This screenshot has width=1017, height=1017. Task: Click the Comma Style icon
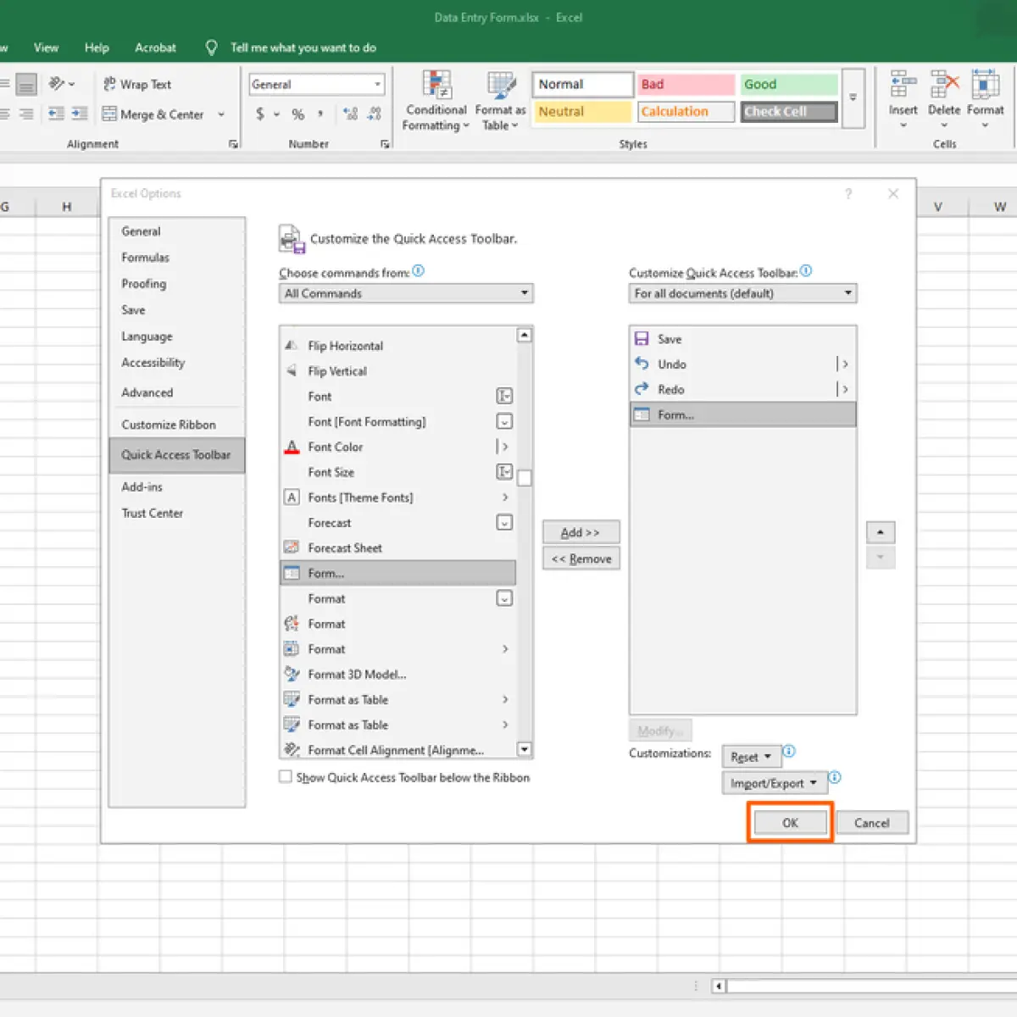click(320, 114)
